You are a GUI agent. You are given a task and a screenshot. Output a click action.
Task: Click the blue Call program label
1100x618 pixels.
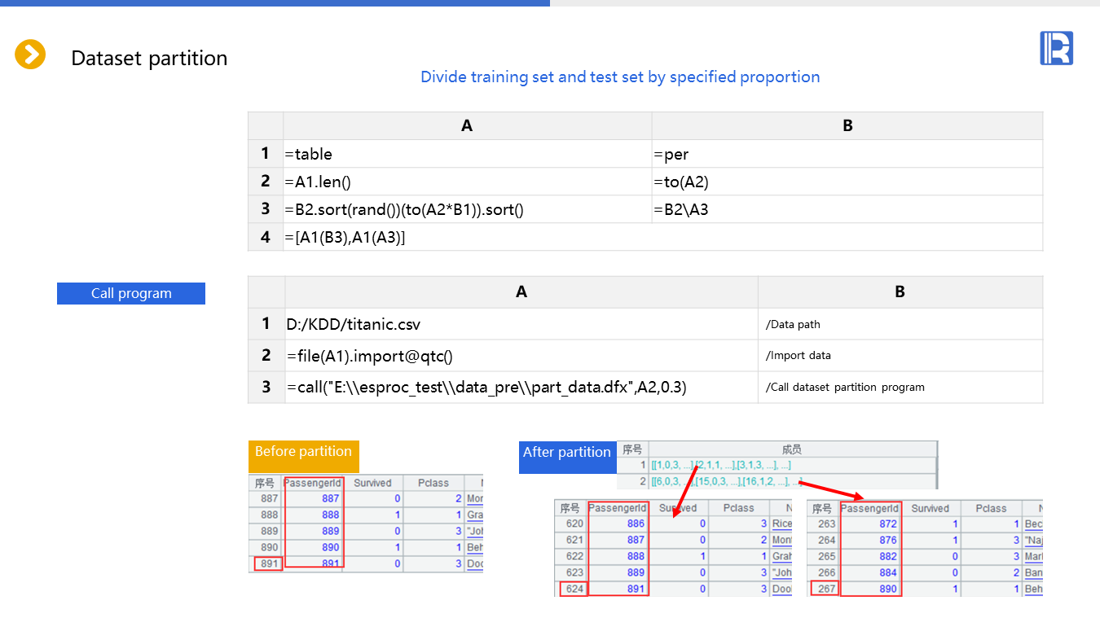(x=131, y=293)
